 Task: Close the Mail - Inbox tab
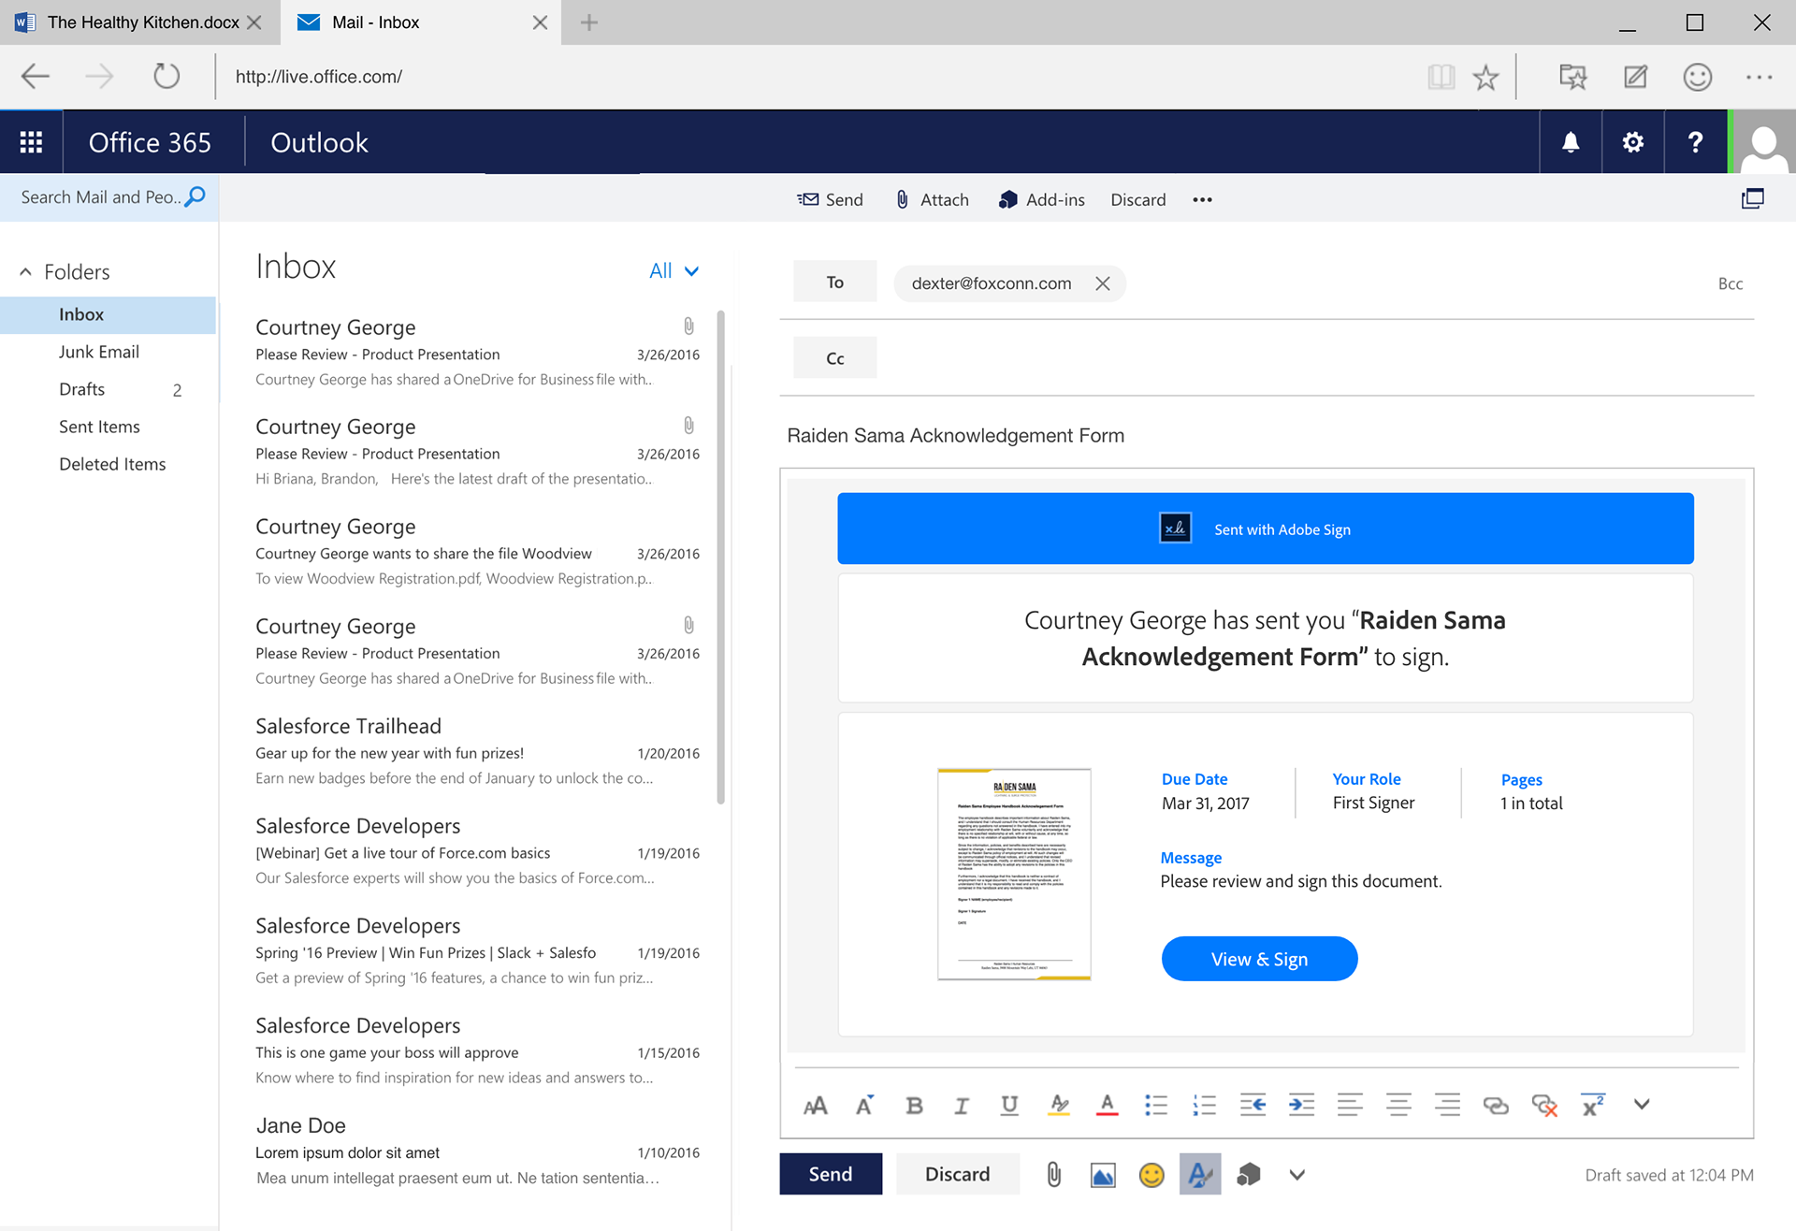540,22
